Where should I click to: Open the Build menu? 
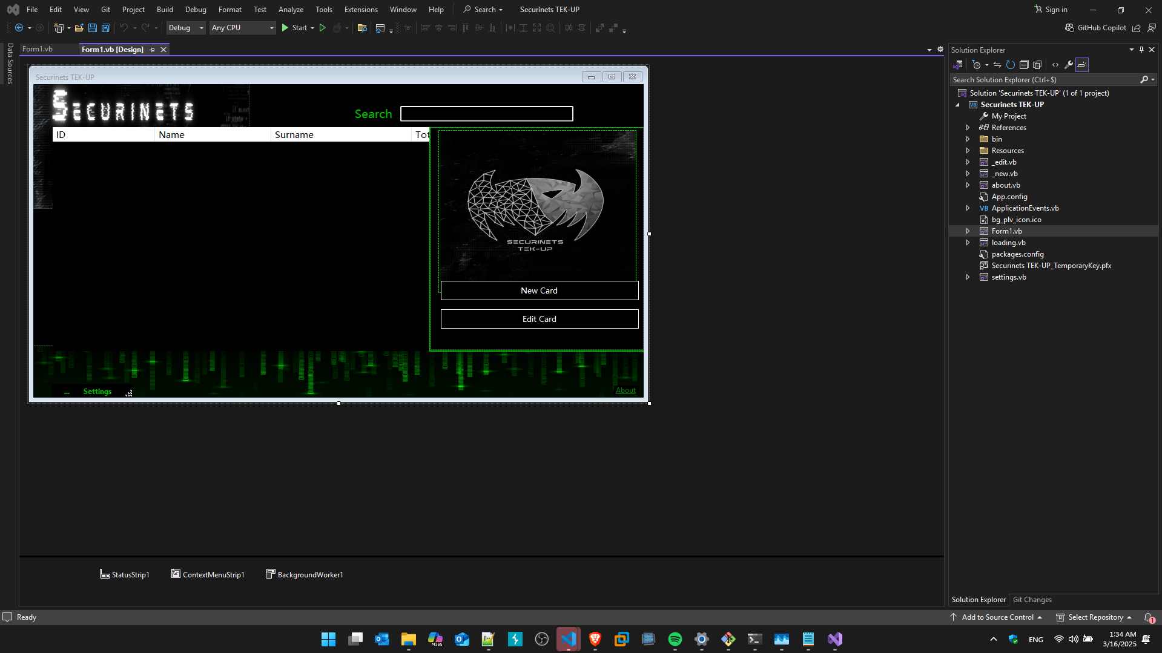coord(165,10)
